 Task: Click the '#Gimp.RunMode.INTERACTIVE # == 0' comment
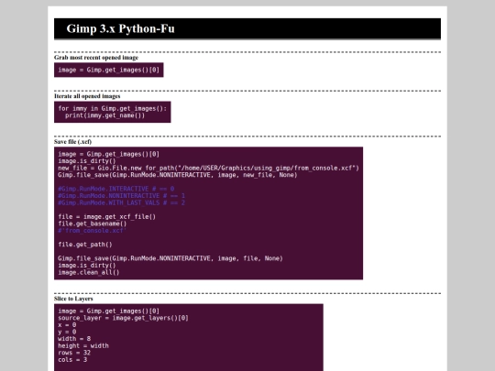pos(115,189)
